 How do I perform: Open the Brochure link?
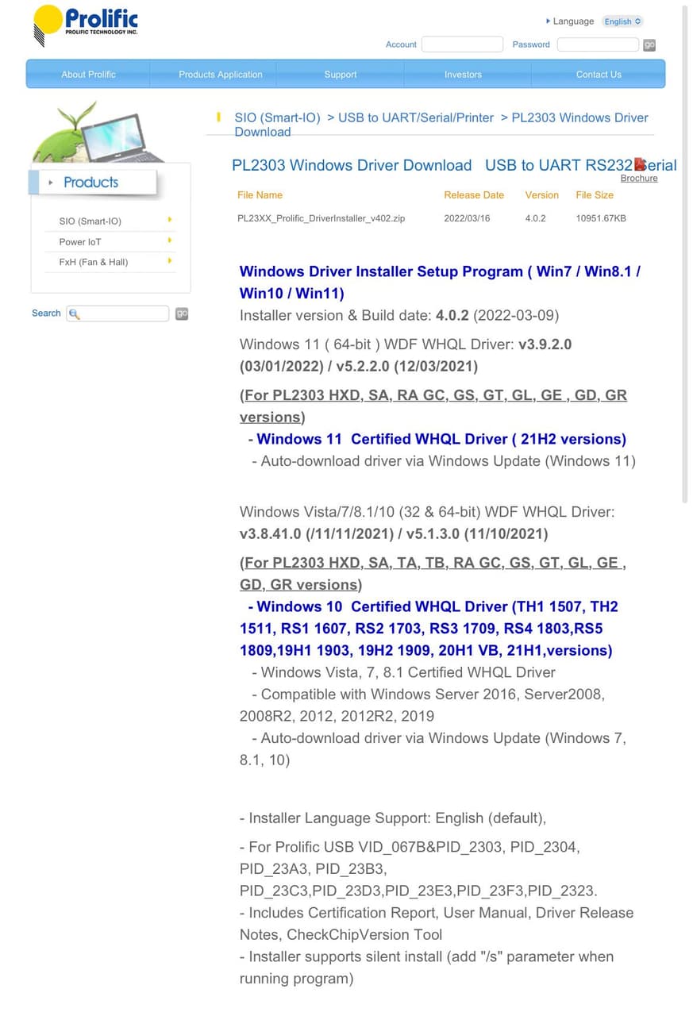pos(639,179)
